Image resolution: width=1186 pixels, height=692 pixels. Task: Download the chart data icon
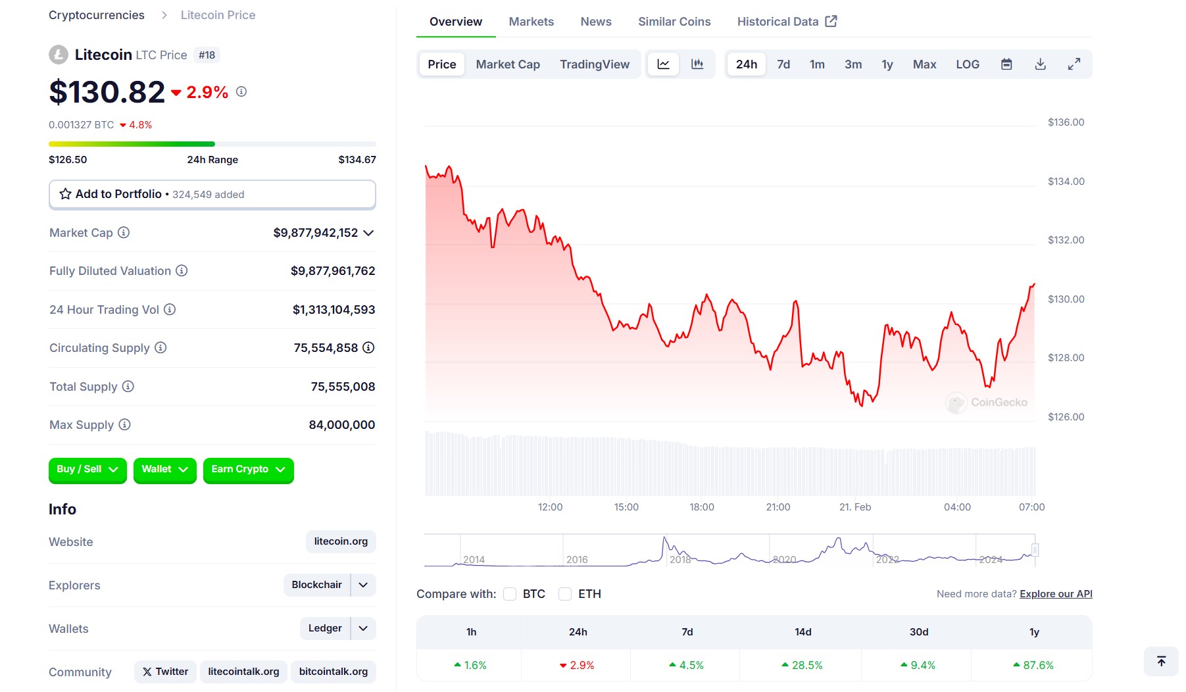click(x=1040, y=64)
